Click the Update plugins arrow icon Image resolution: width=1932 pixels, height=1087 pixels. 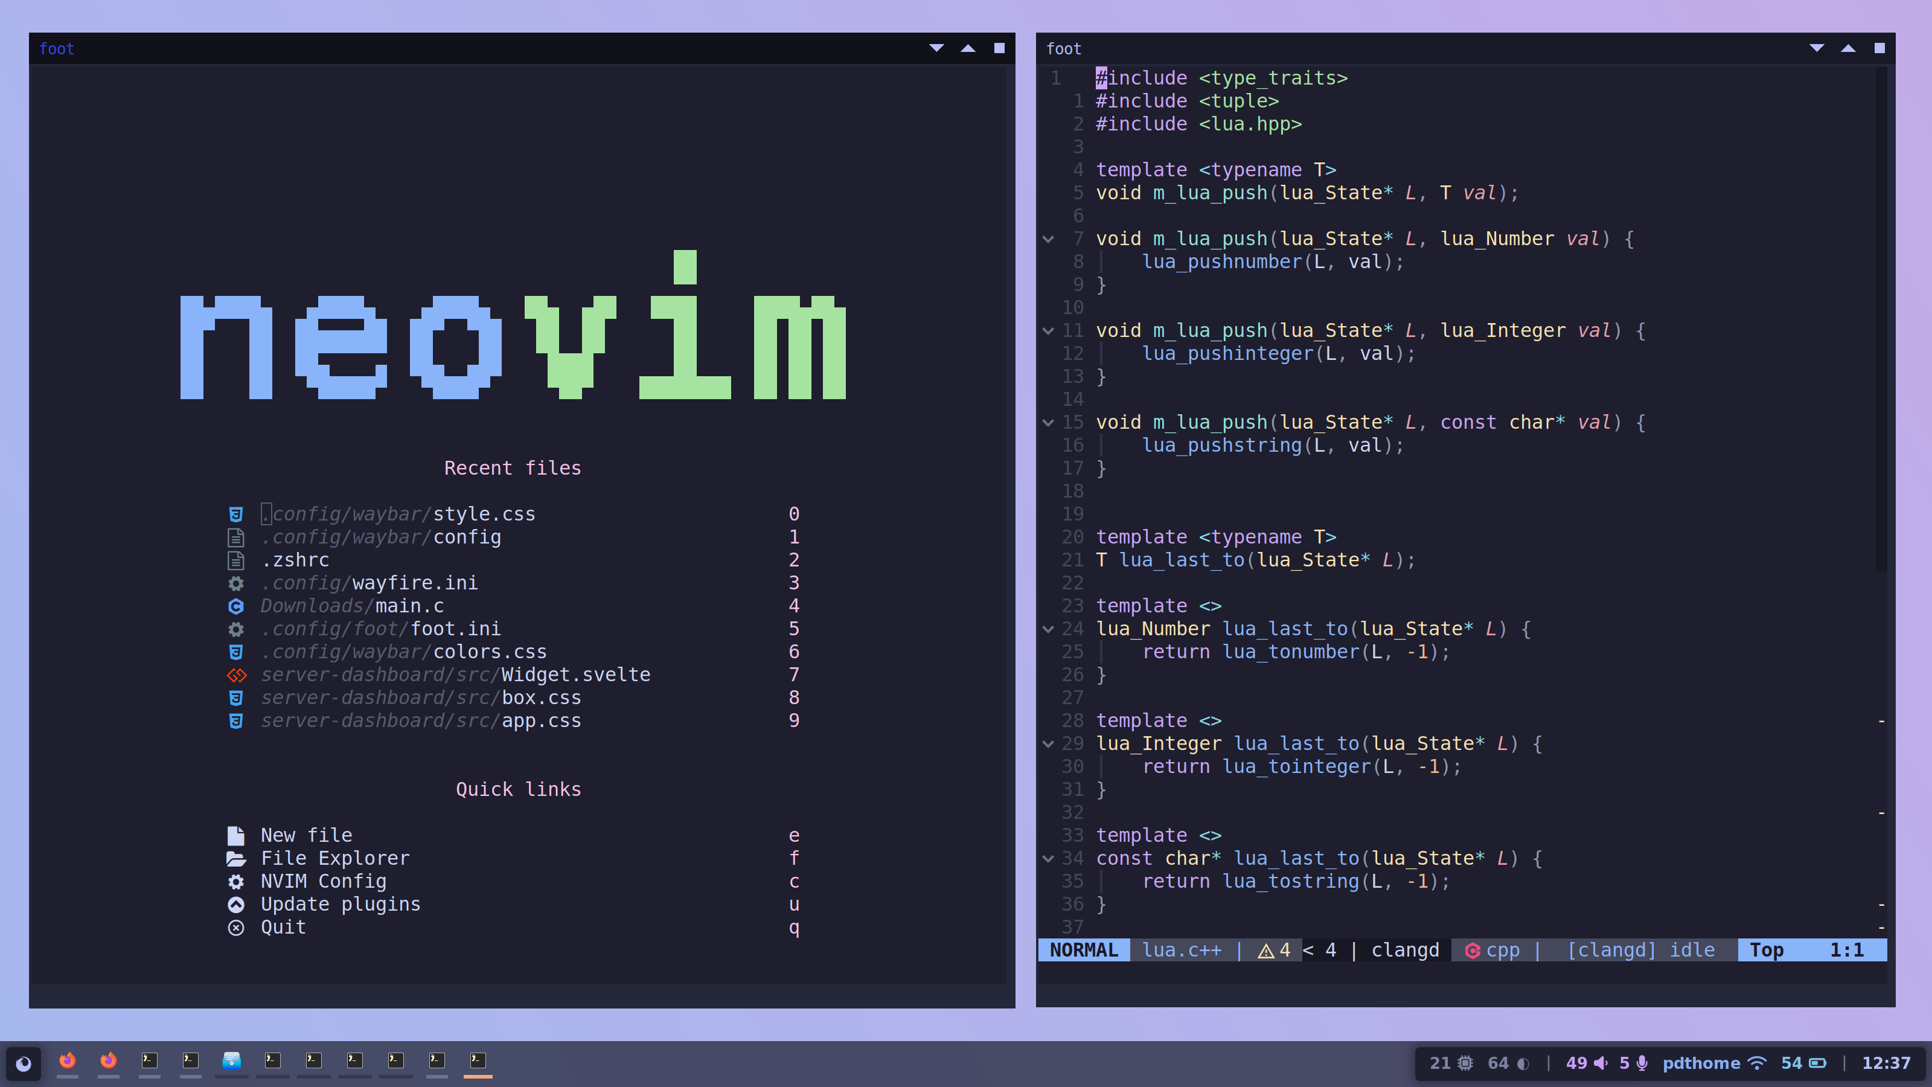[235, 904]
